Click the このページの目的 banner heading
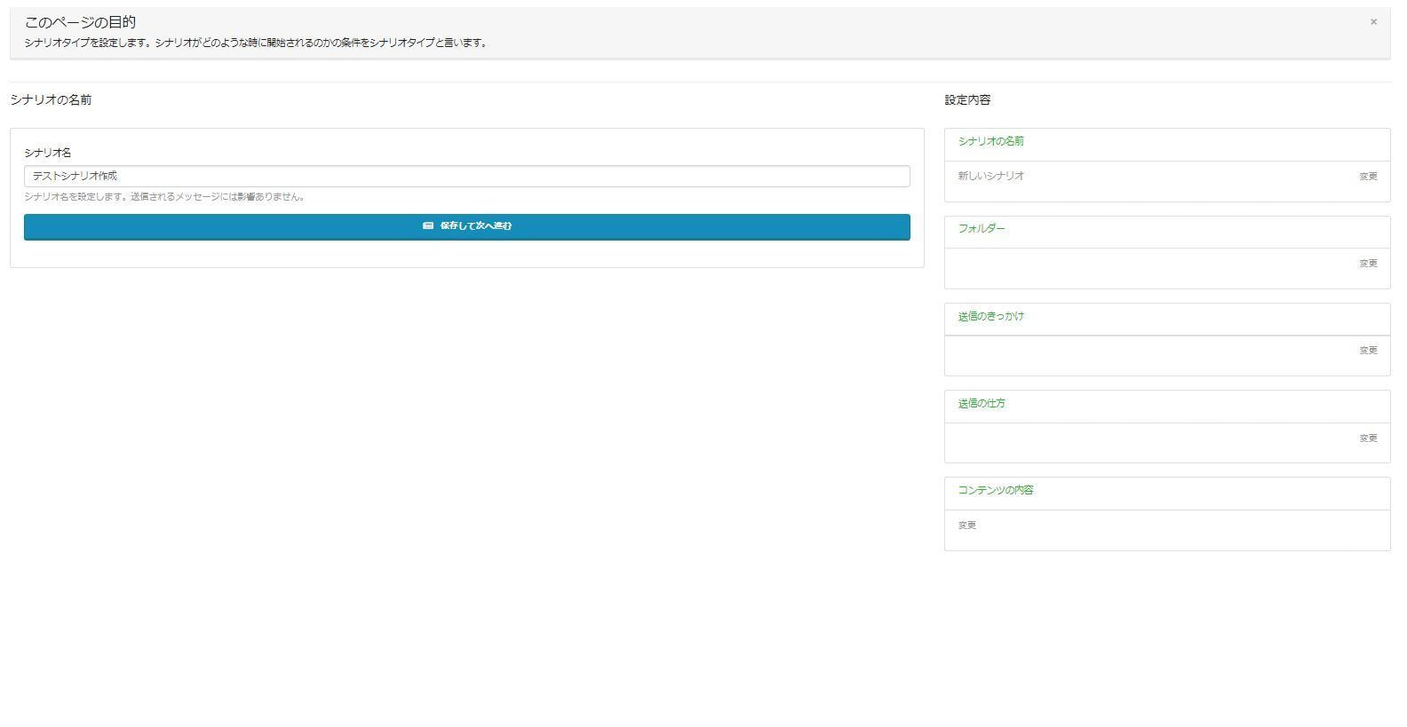Image resolution: width=1407 pixels, height=727 pixels. (x=80, y=22)
